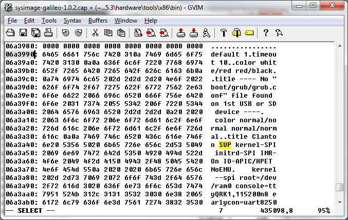Screen dimensions: 348x220
Task: Click the Find Next icon
Action: [151, 33]
